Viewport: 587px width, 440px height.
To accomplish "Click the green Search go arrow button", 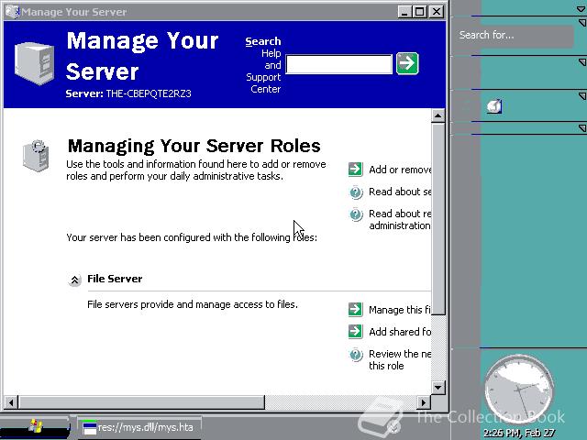I will 407,63.
